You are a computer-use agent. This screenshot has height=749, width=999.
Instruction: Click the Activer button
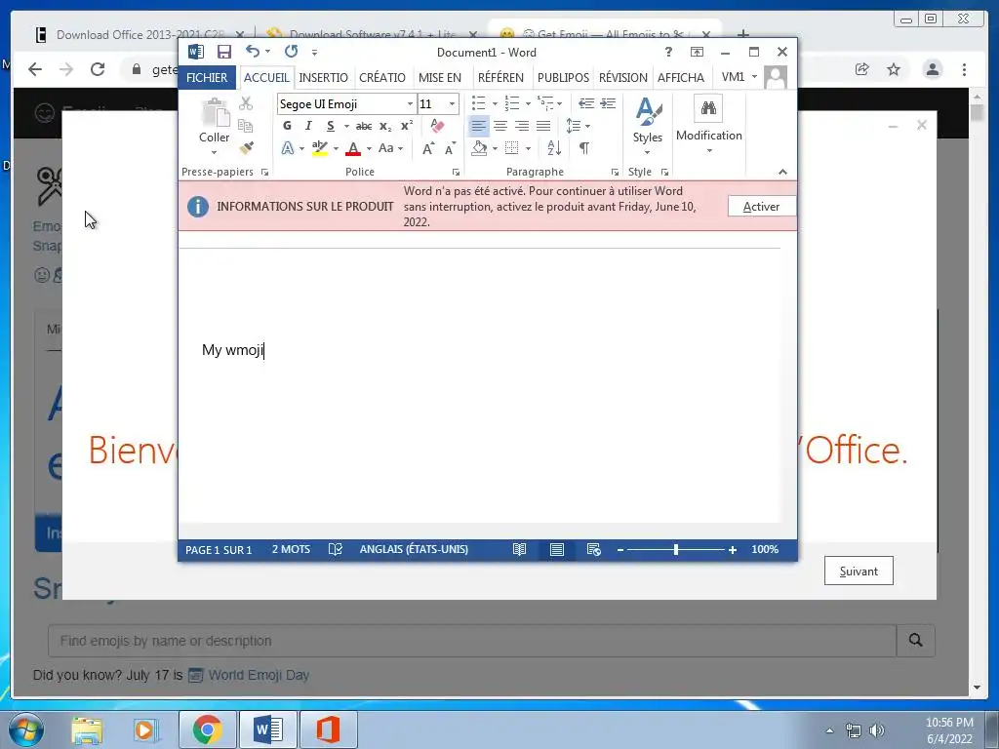(761, 207)
